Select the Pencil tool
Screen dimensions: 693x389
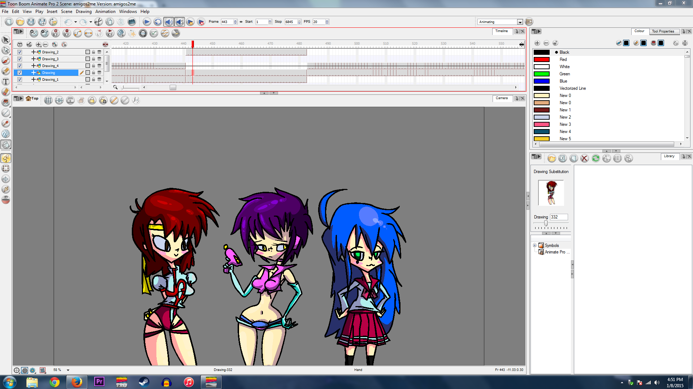[x=6, y=71]
